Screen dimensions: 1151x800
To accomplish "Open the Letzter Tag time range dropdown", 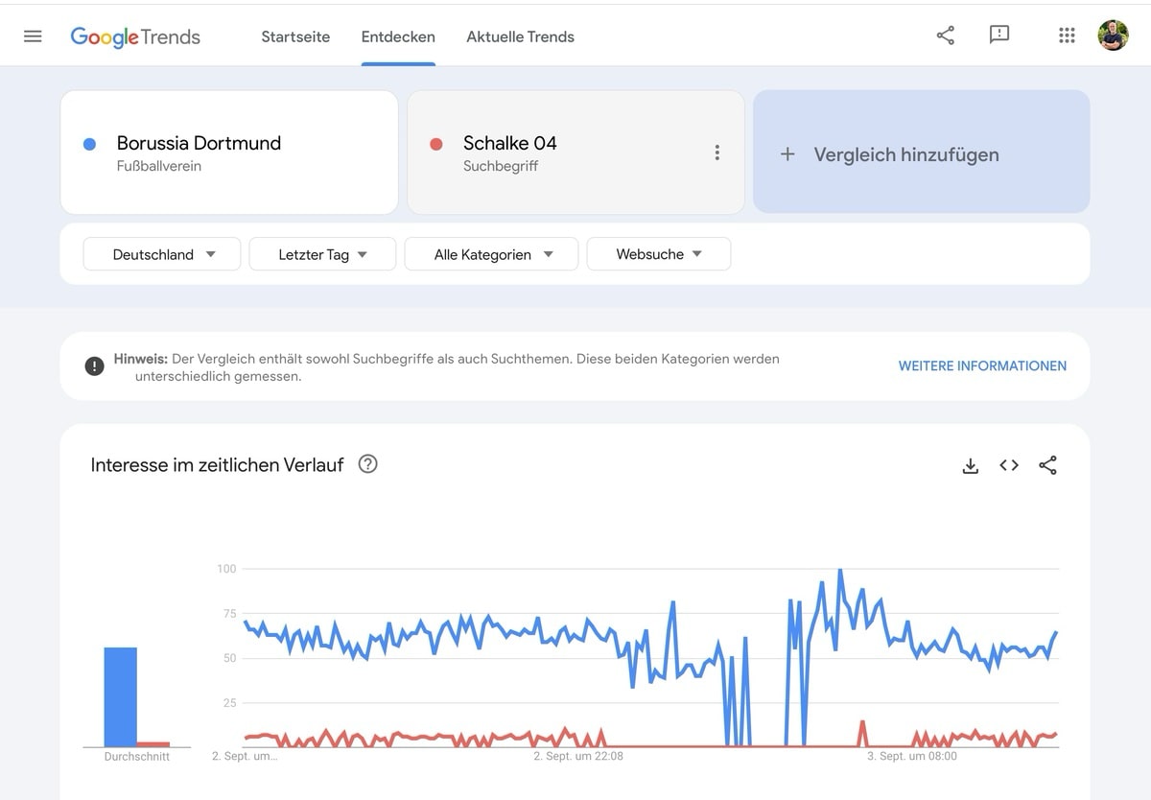I will point(322,254).
